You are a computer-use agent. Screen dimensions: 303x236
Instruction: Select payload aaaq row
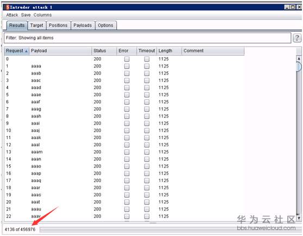[x=124, y=181]
